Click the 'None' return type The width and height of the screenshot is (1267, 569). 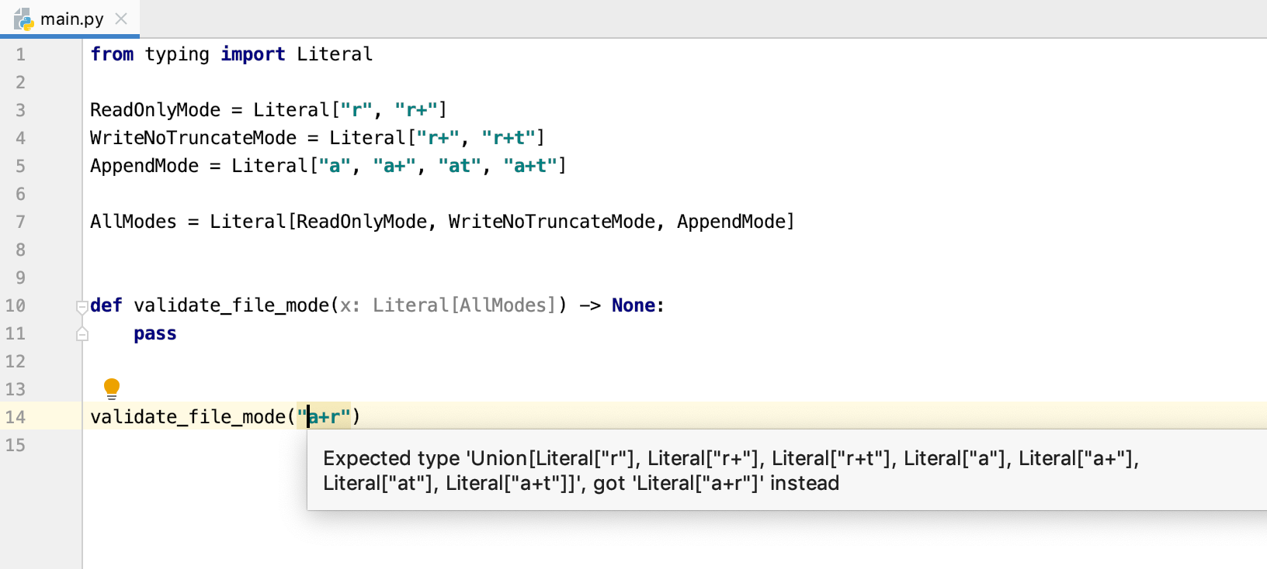[x=633, y=305]
